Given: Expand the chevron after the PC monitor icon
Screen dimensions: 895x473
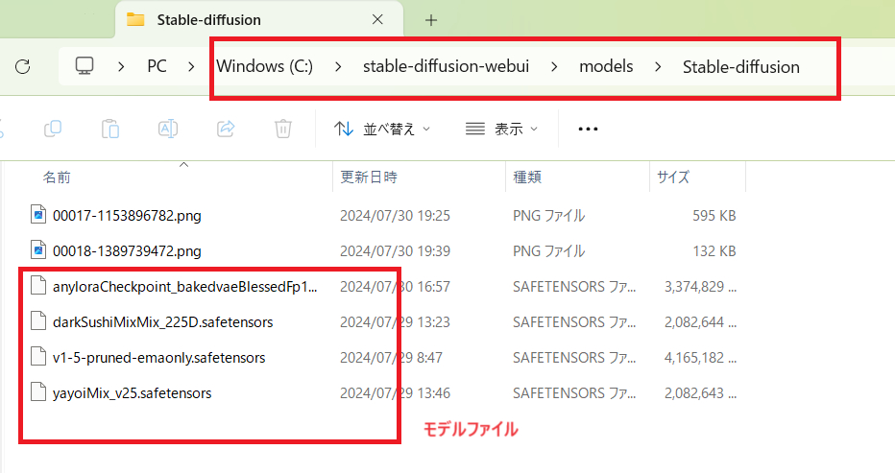Looking at the screenshot, I should pos(121,67).
